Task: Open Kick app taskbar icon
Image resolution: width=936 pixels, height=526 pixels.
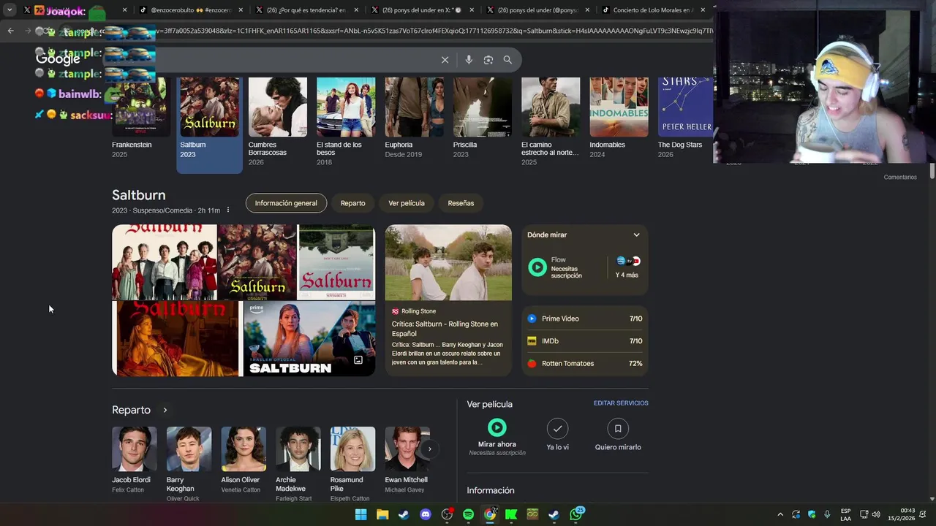Action: pos(511,514)
